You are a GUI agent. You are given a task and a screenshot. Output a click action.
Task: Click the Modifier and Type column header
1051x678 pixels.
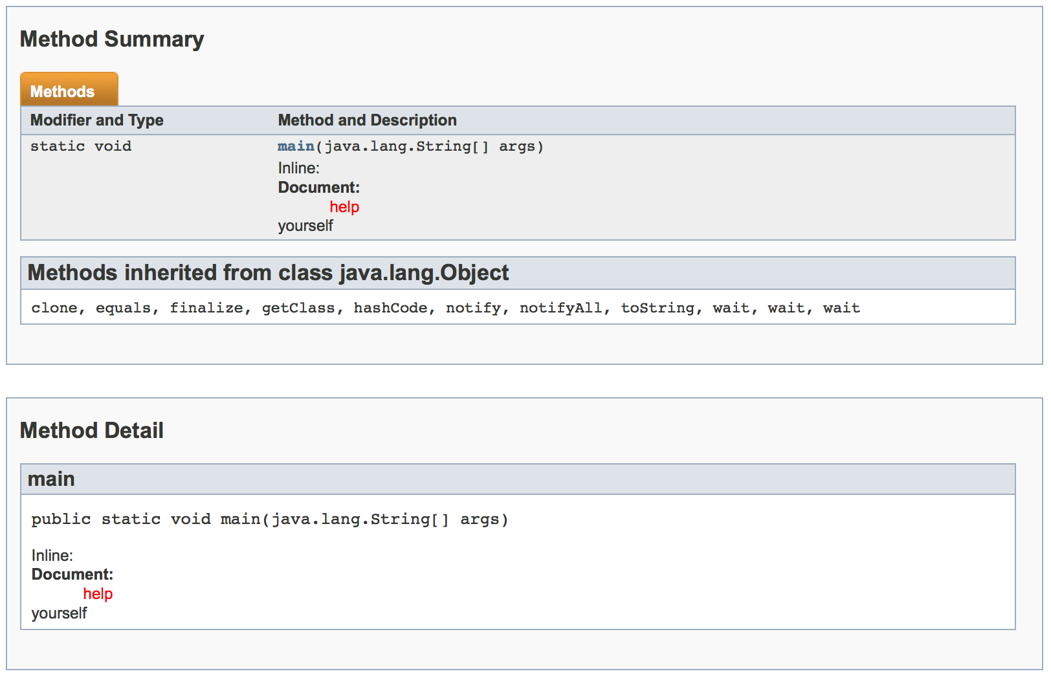[x=96, y=120]
